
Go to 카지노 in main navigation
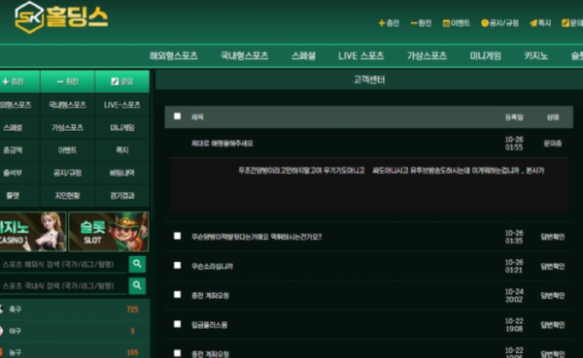(x=535, y=56)
